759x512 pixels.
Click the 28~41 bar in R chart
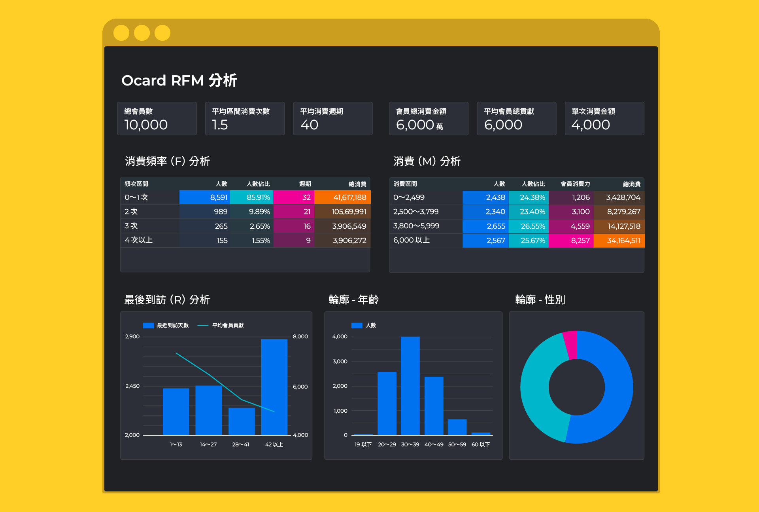click(x=242, y=421)
